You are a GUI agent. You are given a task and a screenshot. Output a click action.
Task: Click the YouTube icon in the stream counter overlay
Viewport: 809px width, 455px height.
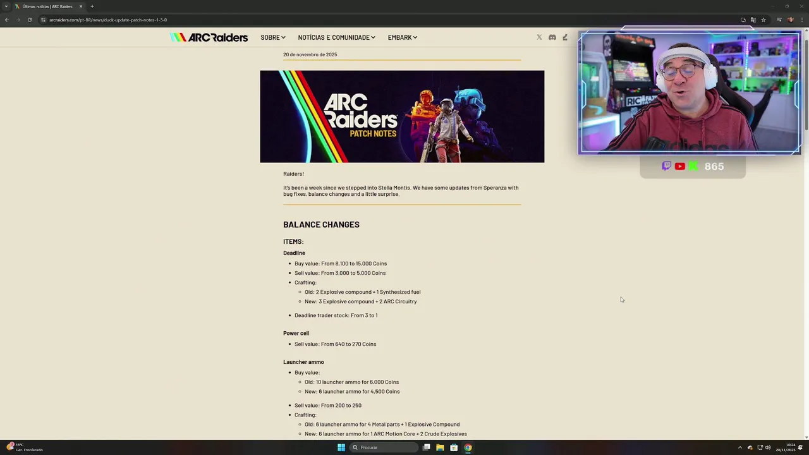tap(679, 166)
